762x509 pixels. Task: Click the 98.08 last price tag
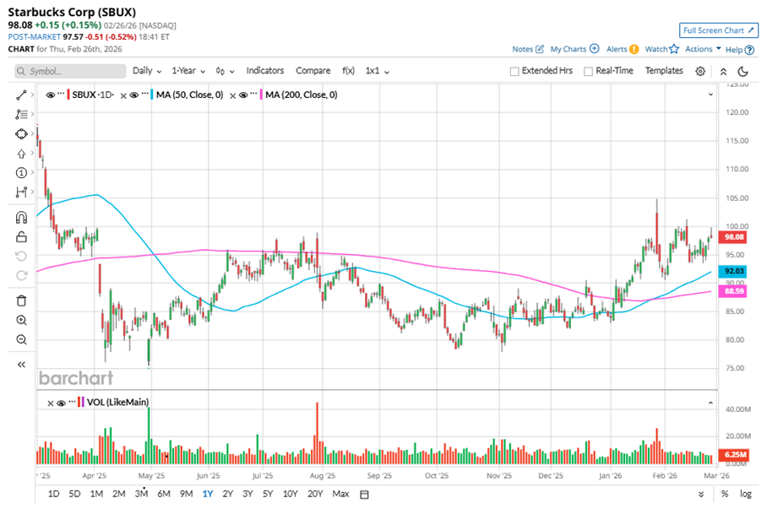[x=733, y=237]
